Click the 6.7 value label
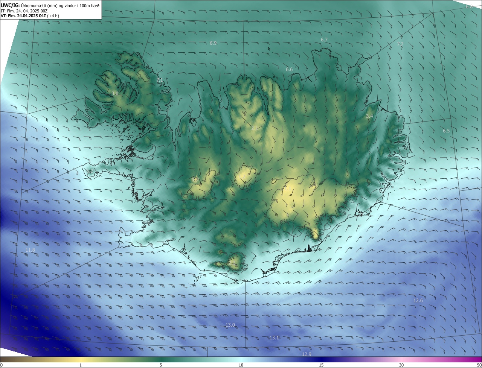The width and height of the screenshot is (482, 368). point(324,40)
